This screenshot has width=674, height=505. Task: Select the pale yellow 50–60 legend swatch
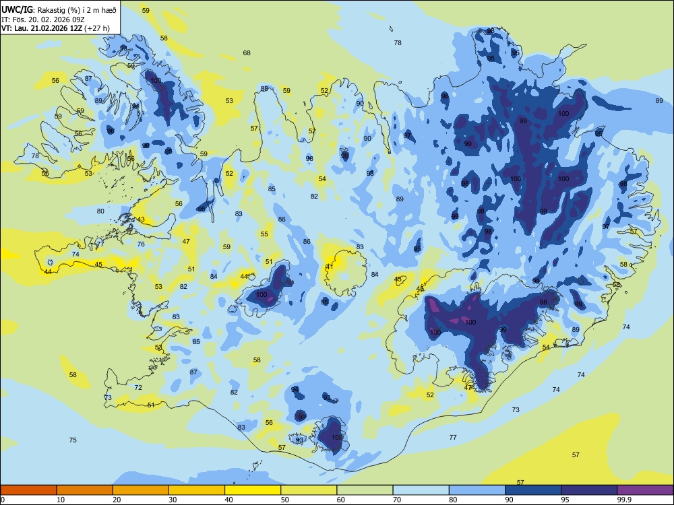pyautogui.click(x=309, y=490)
